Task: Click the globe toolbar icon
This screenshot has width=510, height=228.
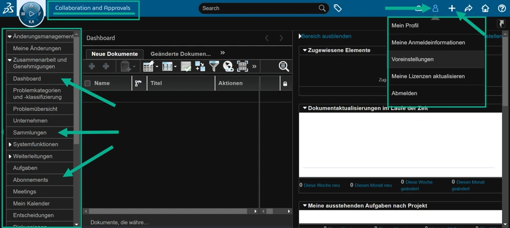Action: [228, 66]
